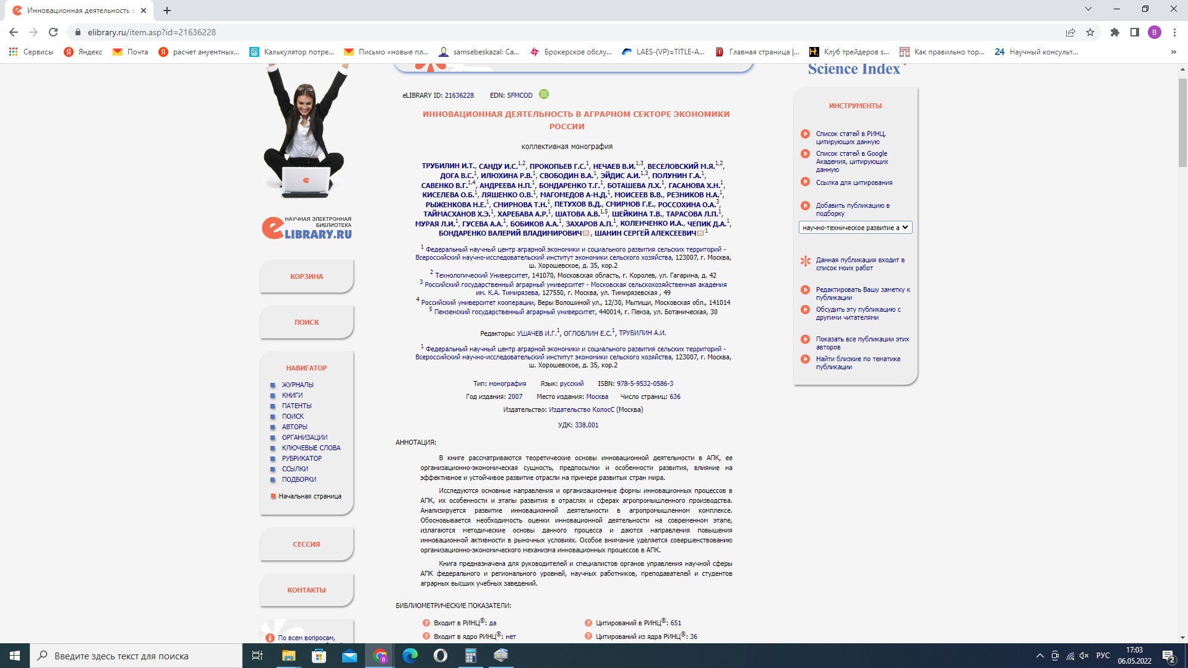Open Windows Start menu

15,656
